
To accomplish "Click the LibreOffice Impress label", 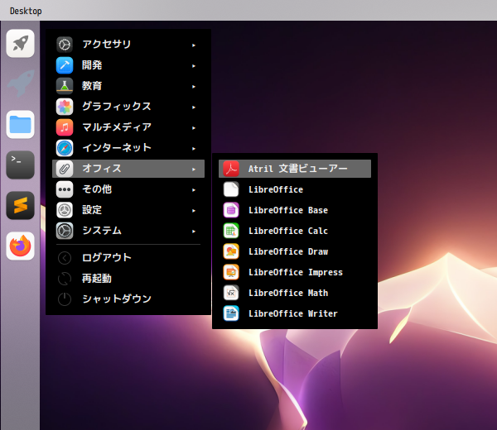I will click(x=296, y=272).
